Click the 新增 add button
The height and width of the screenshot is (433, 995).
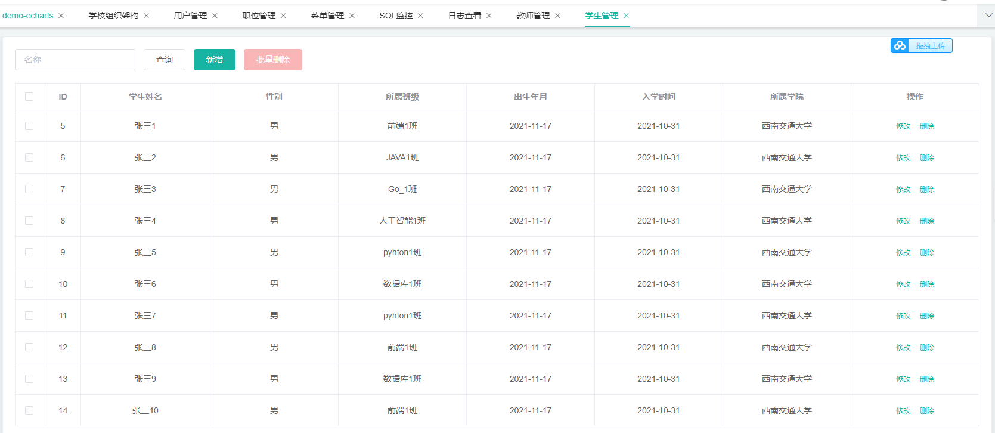[x=215, y=60]
